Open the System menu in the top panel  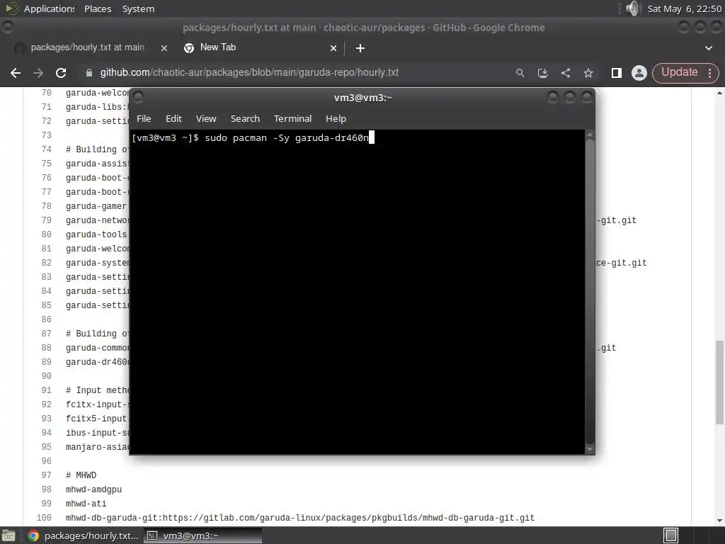pos(138,8)
